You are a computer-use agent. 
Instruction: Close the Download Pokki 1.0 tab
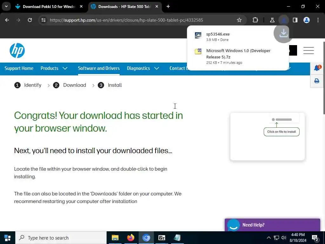(x=81, y=7)
